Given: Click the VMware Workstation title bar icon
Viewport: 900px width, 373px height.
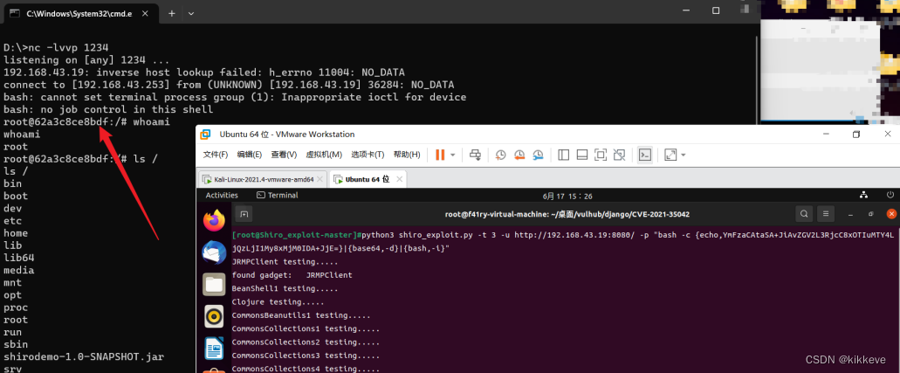Looking at the screenshot, I should pyautogui.click(x=205, y=135).
